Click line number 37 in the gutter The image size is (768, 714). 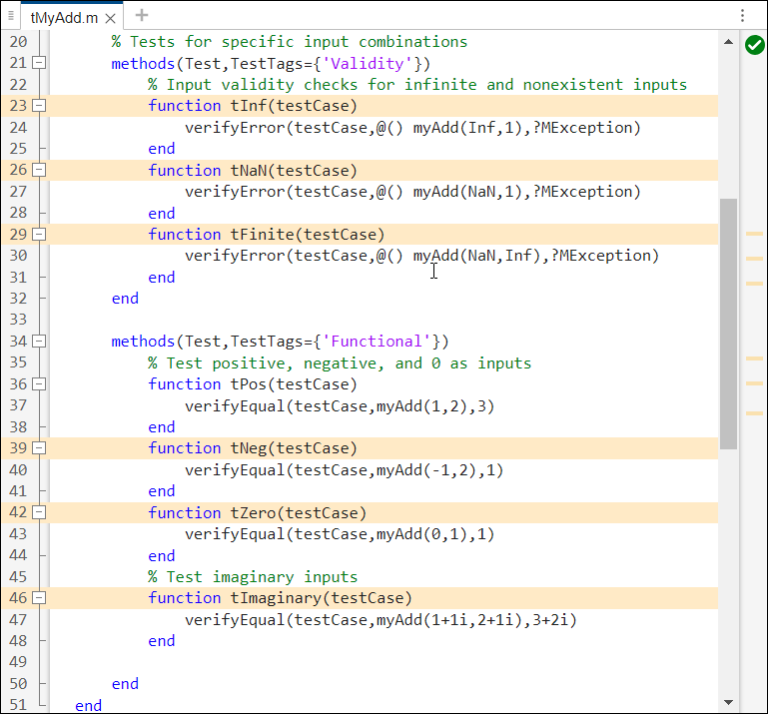(x=18, y=405)
